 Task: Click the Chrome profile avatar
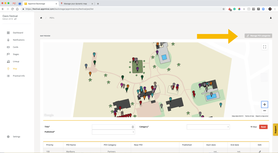270,9
